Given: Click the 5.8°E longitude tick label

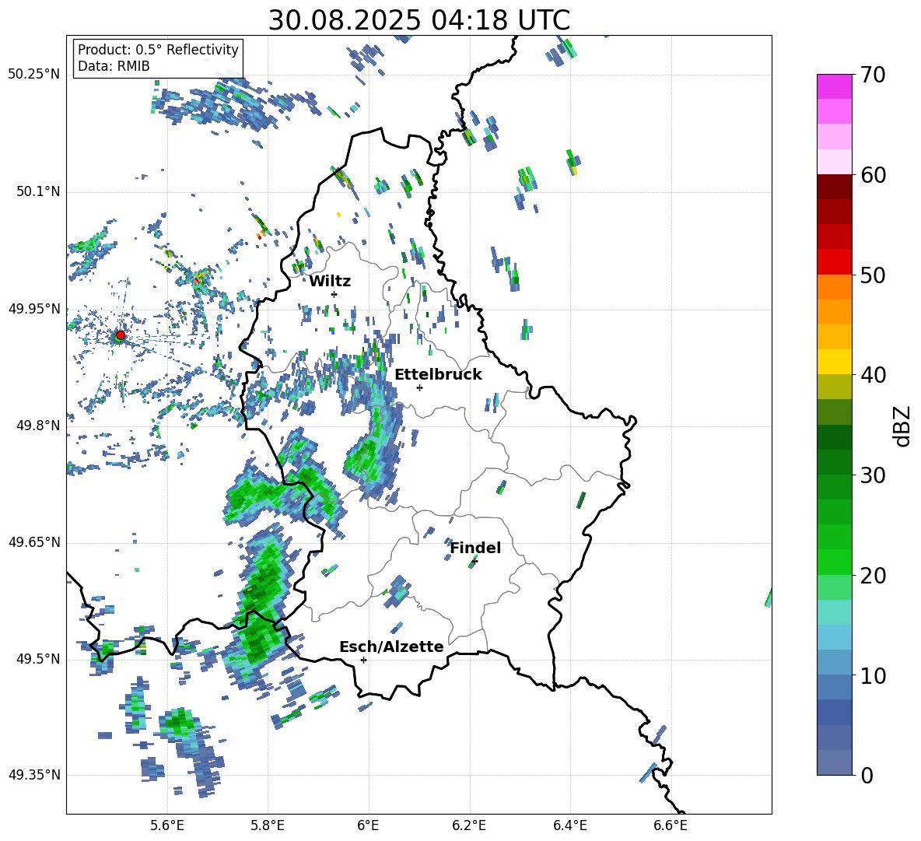Looking at the screenshot, I should [x=268, y=825].
